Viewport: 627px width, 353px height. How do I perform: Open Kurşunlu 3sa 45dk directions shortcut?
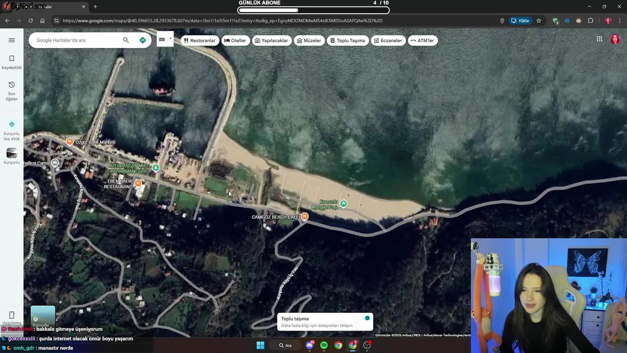point(12,130)
